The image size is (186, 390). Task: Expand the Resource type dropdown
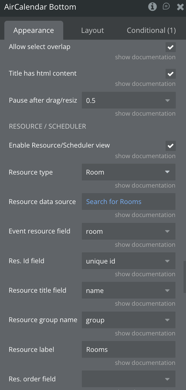[129, 172]
